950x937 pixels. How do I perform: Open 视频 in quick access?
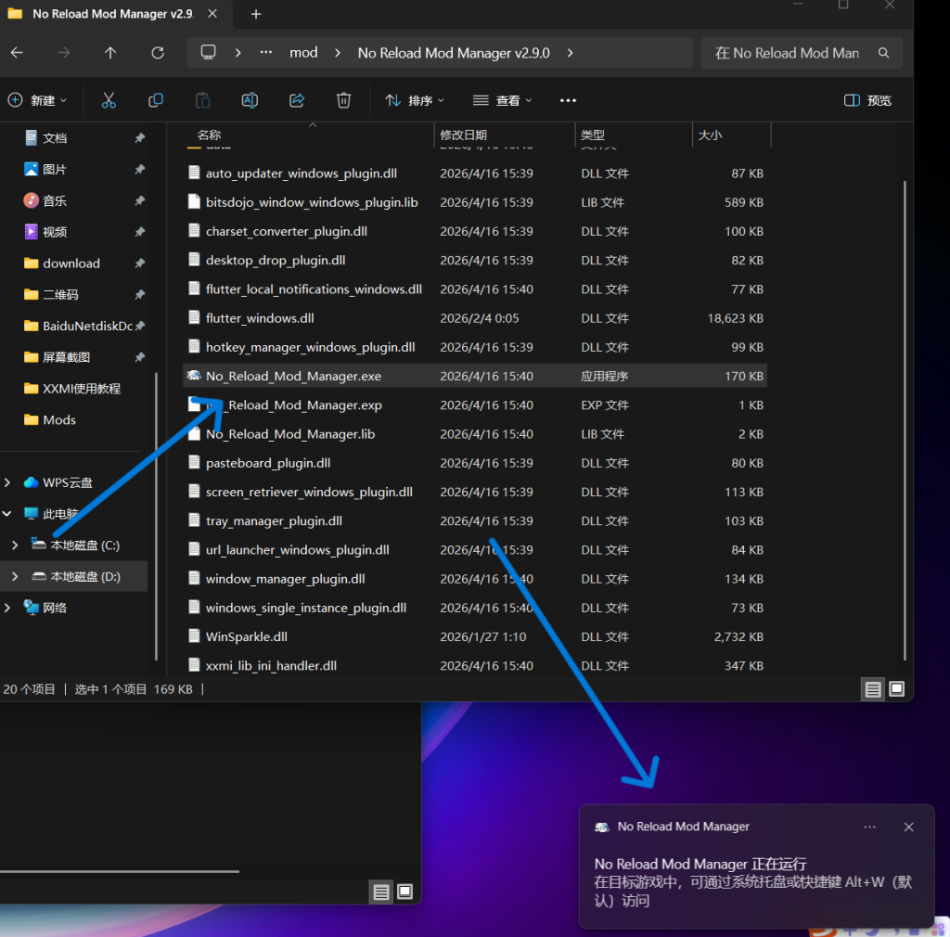(x=55, y=232)
